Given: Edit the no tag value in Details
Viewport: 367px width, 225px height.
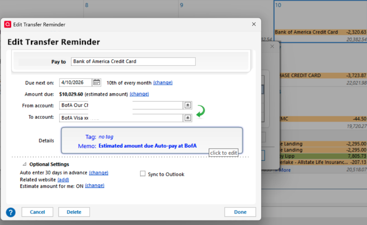Looking at the screenshot, I should tap(106, 137).
